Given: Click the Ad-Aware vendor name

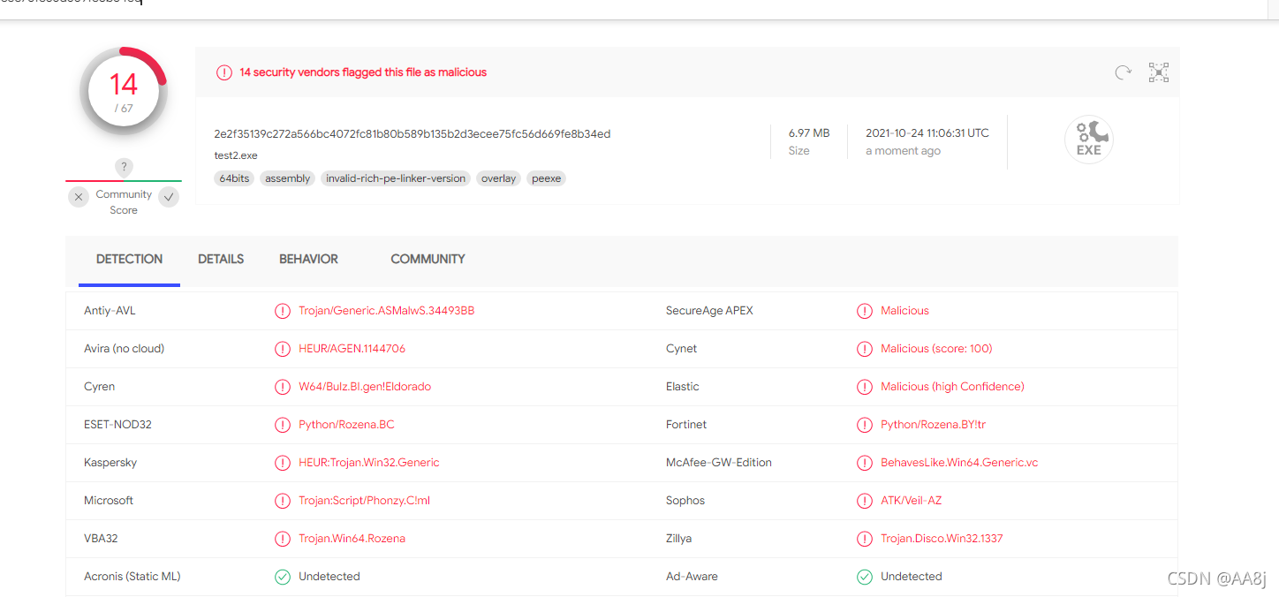Looking at the screenshot, I should [692, 577].
